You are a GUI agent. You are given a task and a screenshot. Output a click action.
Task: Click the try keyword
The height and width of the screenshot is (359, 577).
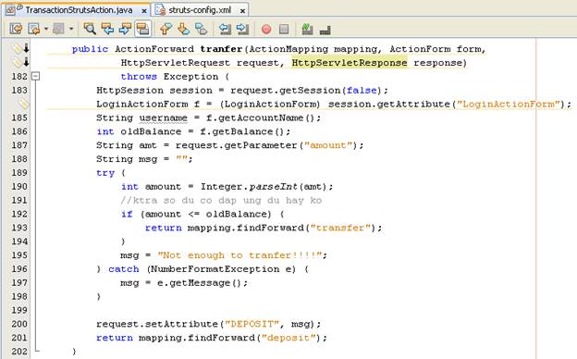[105, 173]
